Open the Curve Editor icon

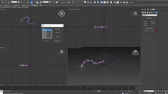pyautogui.click(x=104, y=2)
